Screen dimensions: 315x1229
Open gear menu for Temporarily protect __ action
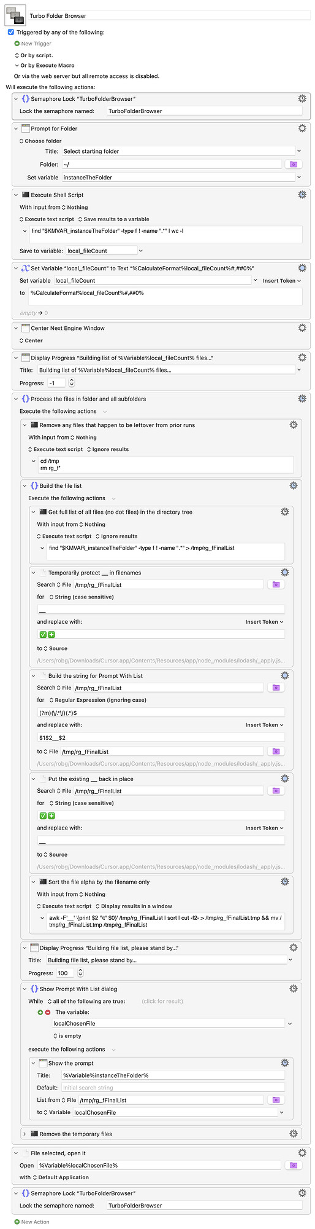click(x=284, y=572)
